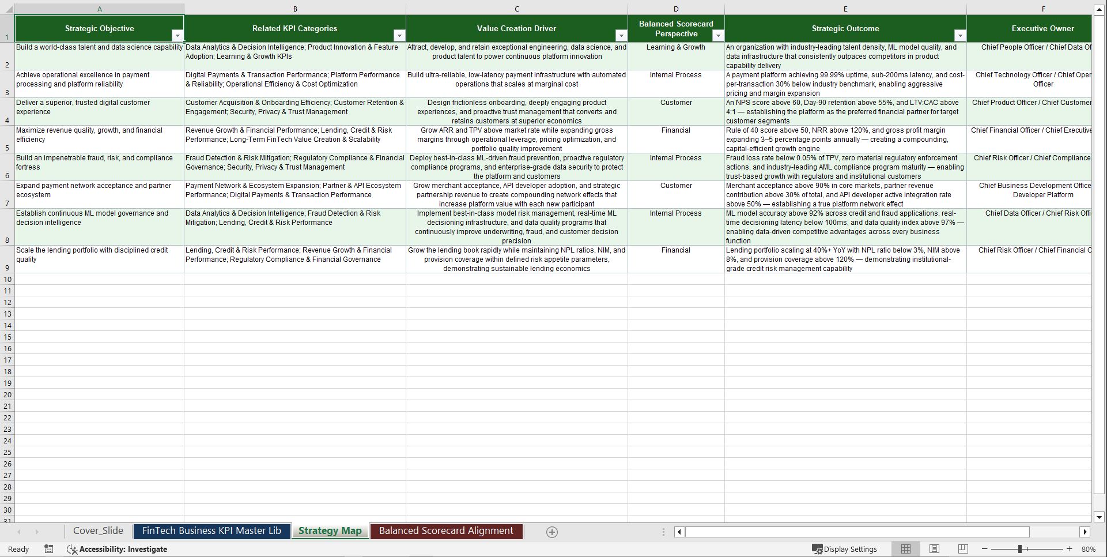Viewport: 1107px width, 557px height.
Task: Click zoom out minus button
Action: pos(985,549)
